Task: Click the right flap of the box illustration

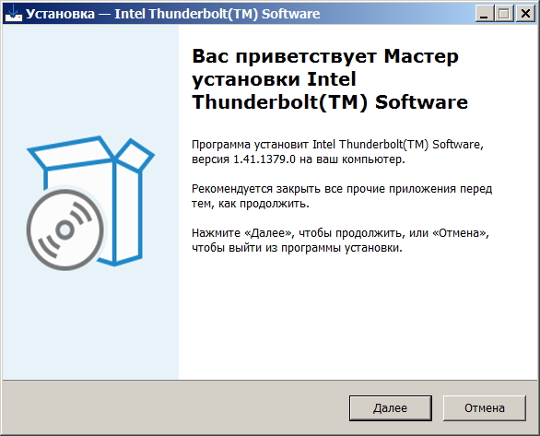Action: (x=135, y=154)
